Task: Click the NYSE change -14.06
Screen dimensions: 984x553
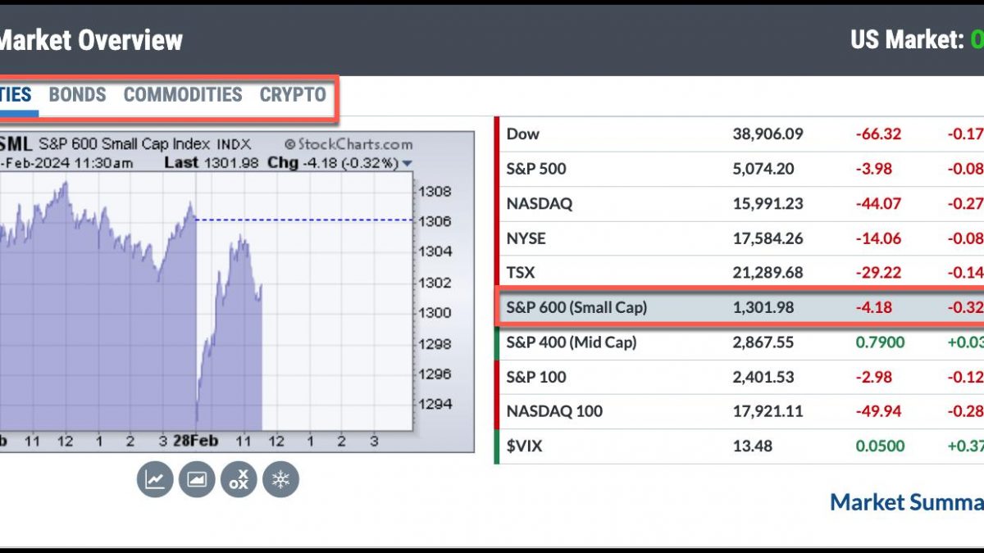Action: 878,238
